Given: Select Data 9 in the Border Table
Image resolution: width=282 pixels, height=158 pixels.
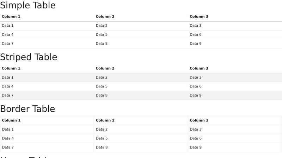Looking at the screenshot, I should (196, 147).
